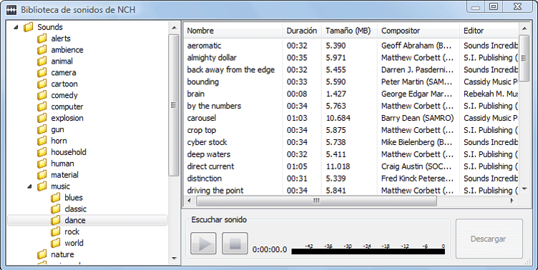538x270 pixels.
Task: Click the gun folder icon
Action: tap(42, 129)
